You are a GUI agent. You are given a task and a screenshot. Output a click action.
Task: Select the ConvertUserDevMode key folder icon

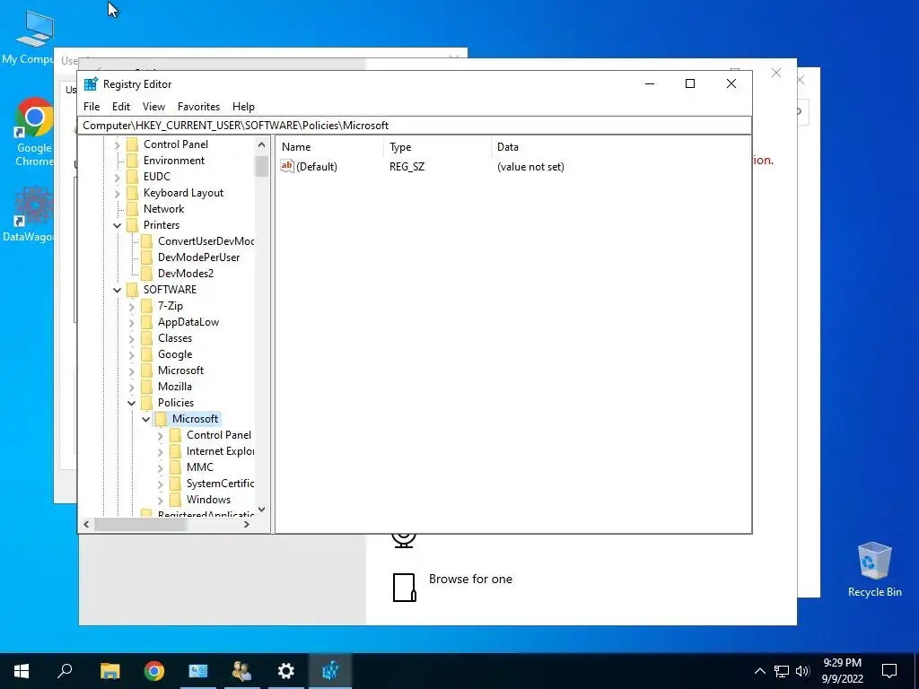click(146, 241)
